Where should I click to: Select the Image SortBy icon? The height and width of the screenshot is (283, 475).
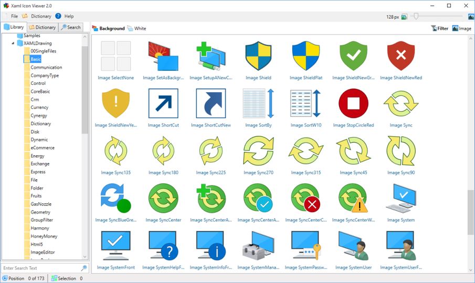coord(258,103)
